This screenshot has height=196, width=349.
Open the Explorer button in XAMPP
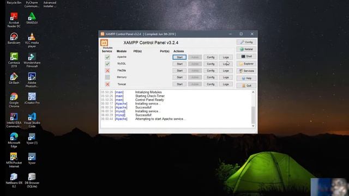click(246, 64)
